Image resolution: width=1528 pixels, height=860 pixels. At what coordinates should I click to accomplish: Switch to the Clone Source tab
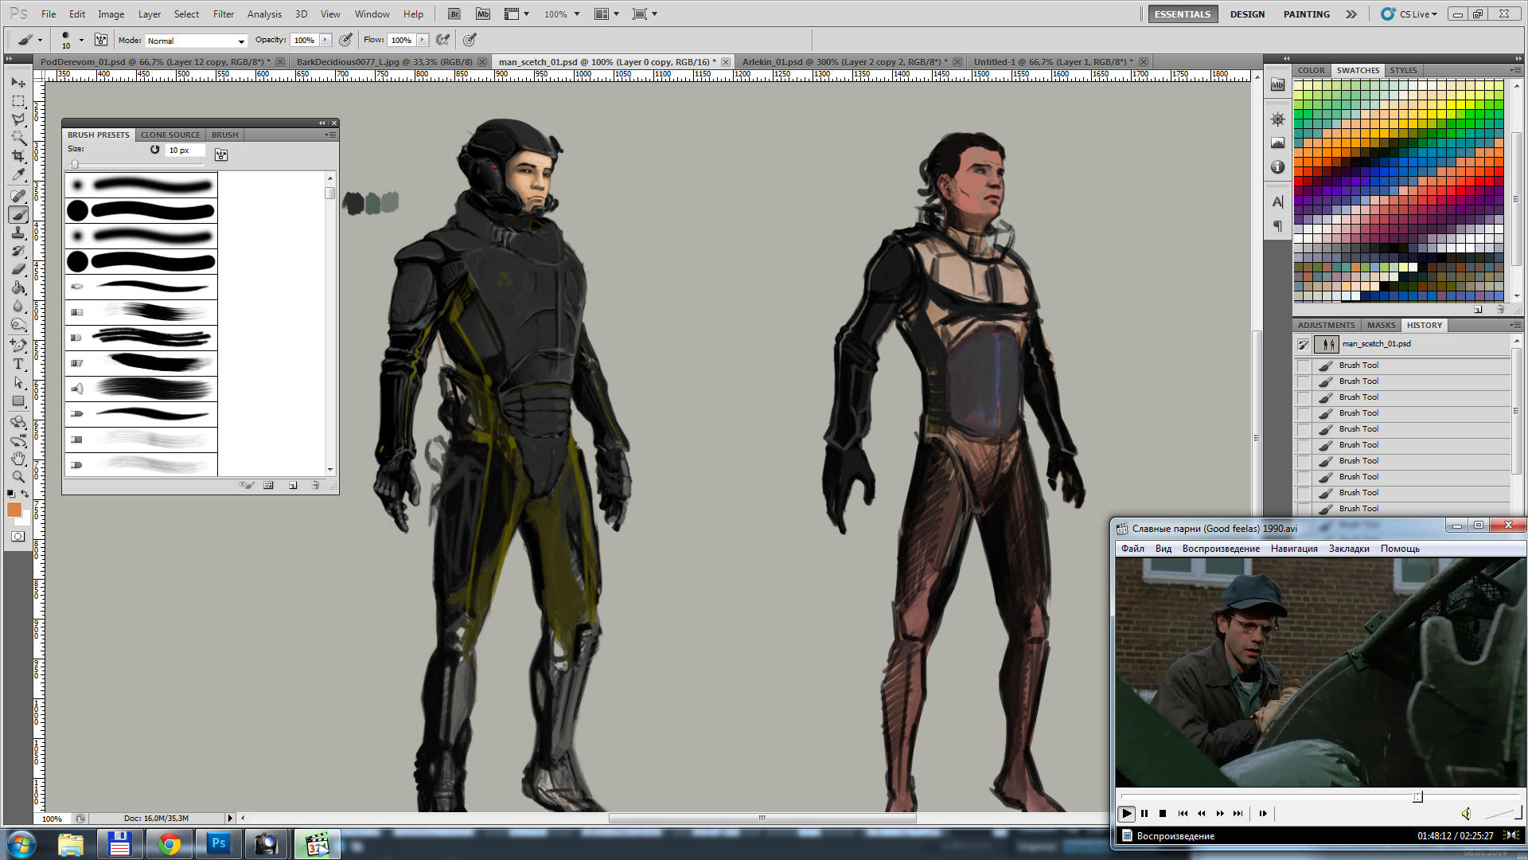170,135
